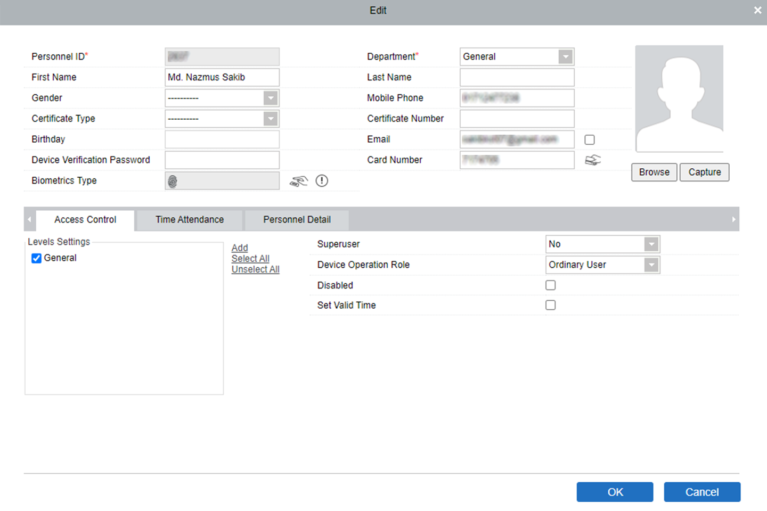
Task: Click the fingerprint icon in Biometrics Type field
Action: (x=173, y=182)
